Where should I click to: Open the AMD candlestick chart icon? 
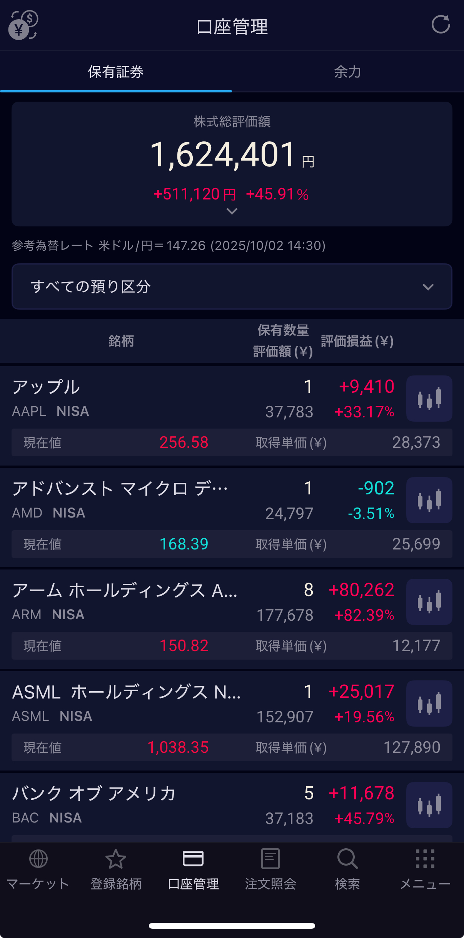tap(429, 500)
